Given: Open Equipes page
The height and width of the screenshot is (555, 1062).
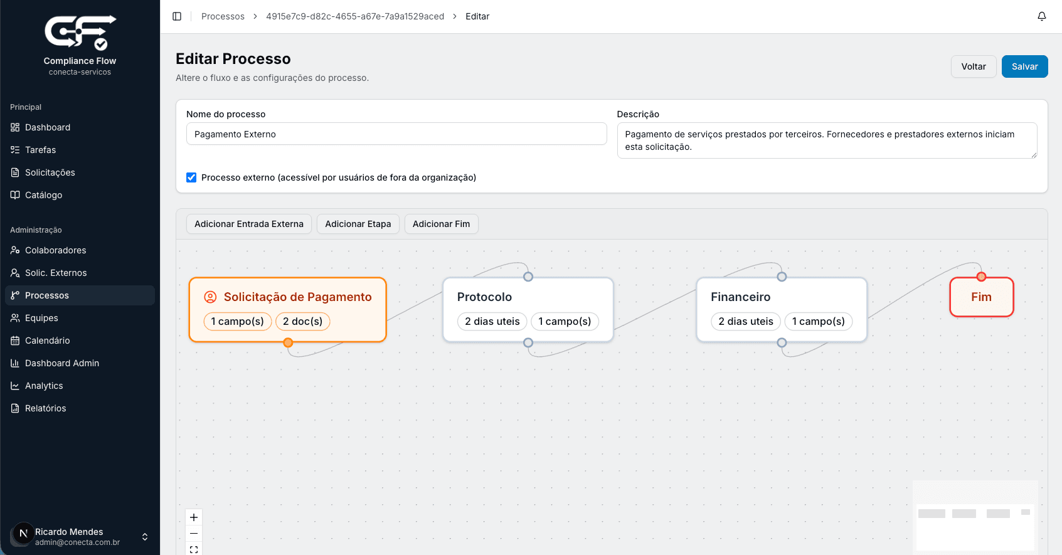Looking at the screenshot, I should (80, 318).
